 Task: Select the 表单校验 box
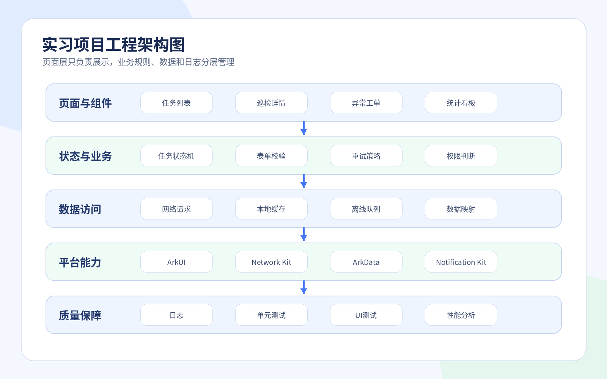coord(271,156)
